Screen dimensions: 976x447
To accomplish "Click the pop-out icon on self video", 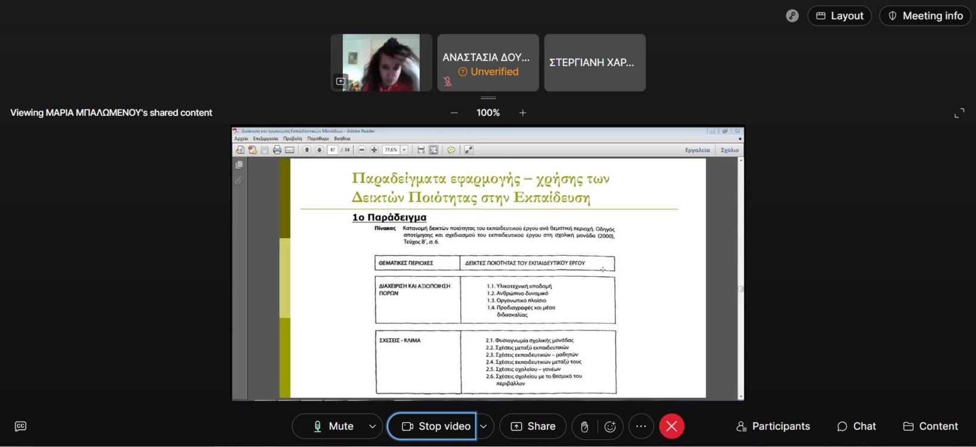I will [x=340, y=81].
